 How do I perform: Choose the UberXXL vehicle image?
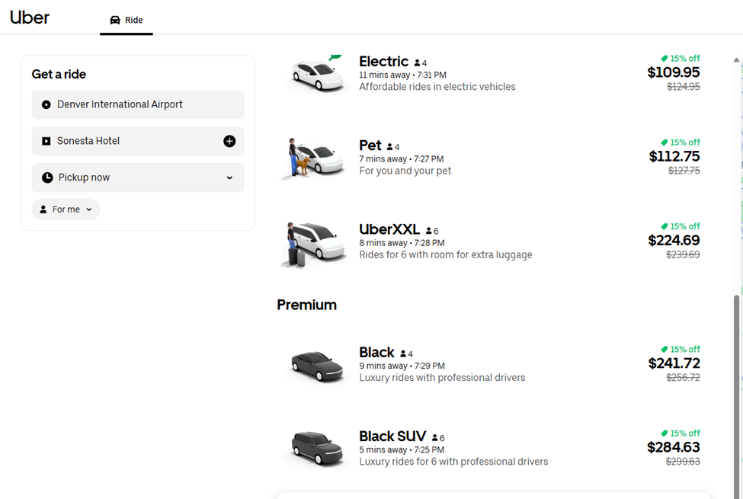coord(314,242)
